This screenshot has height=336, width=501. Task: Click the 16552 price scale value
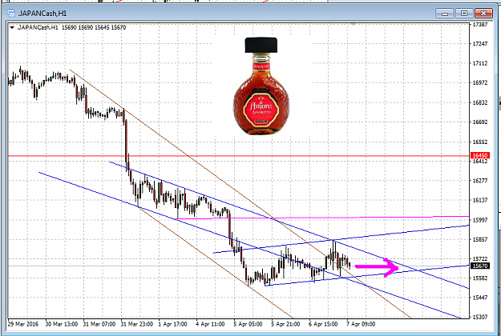pos(480,142)
